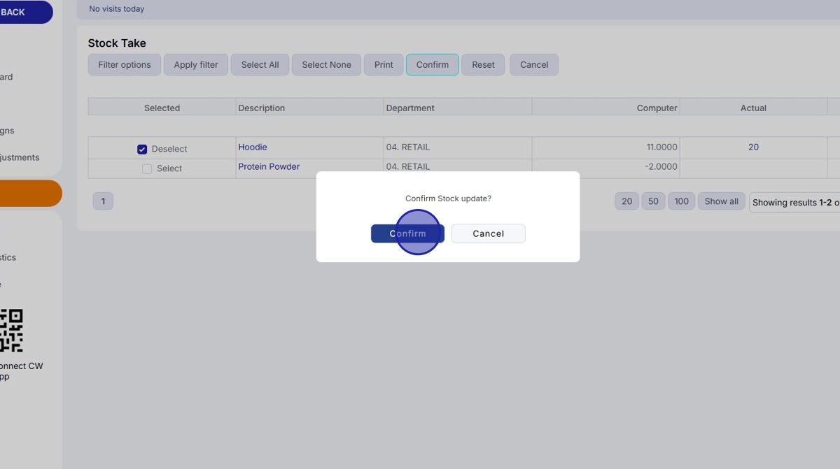Click the Selected column header
This screenshot has width=840, height=469.
(x=162, y=108)
